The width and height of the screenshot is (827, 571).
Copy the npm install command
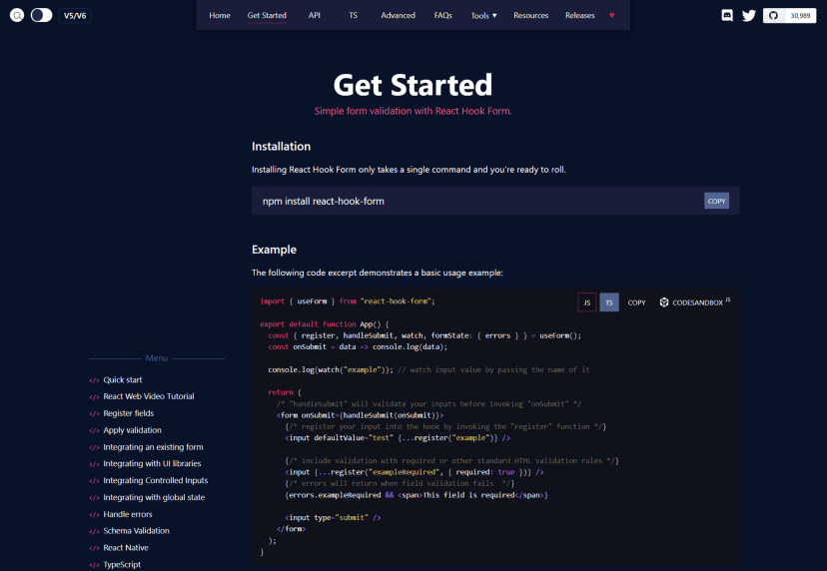[716, 201]
